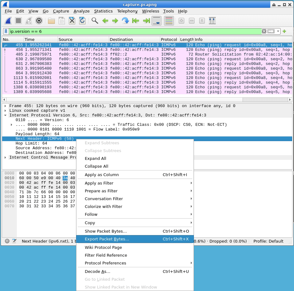
Task: Zoom out main window text
Action: tap(192, 21)
